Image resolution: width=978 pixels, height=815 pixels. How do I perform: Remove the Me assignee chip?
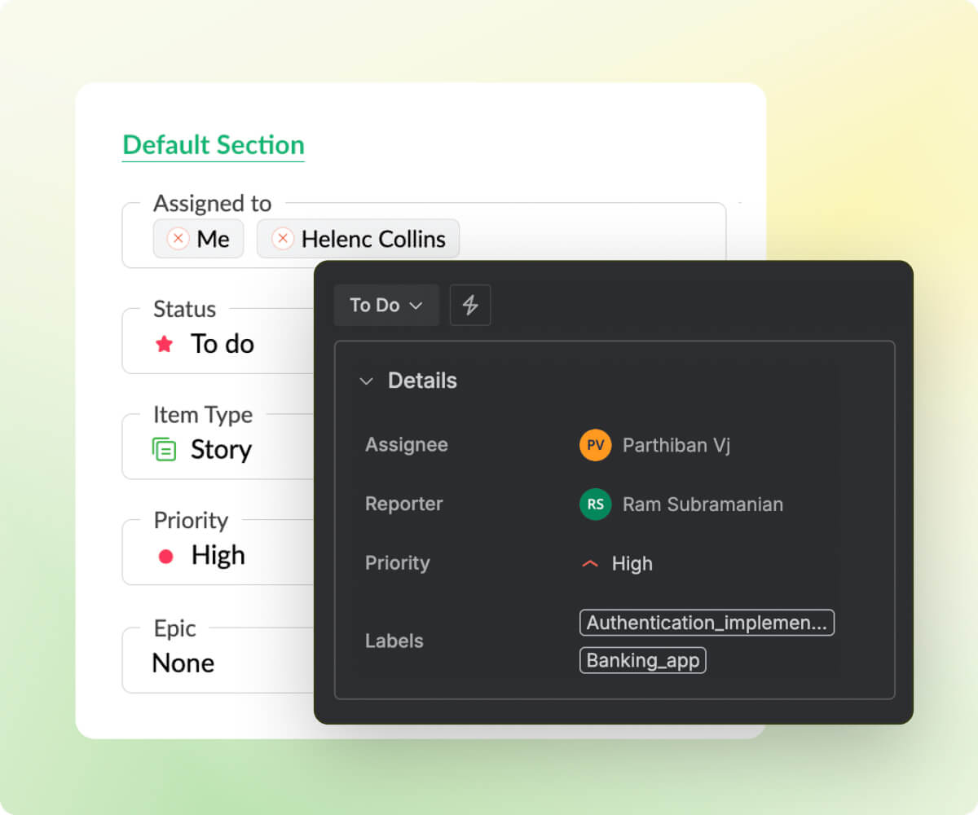(x=178, y=239)
